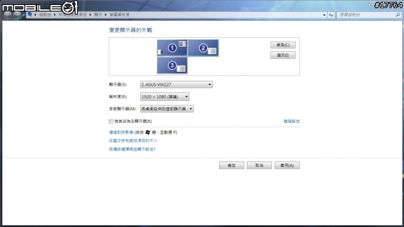Click the Detect (偵測) button

(x=283, y=45)
